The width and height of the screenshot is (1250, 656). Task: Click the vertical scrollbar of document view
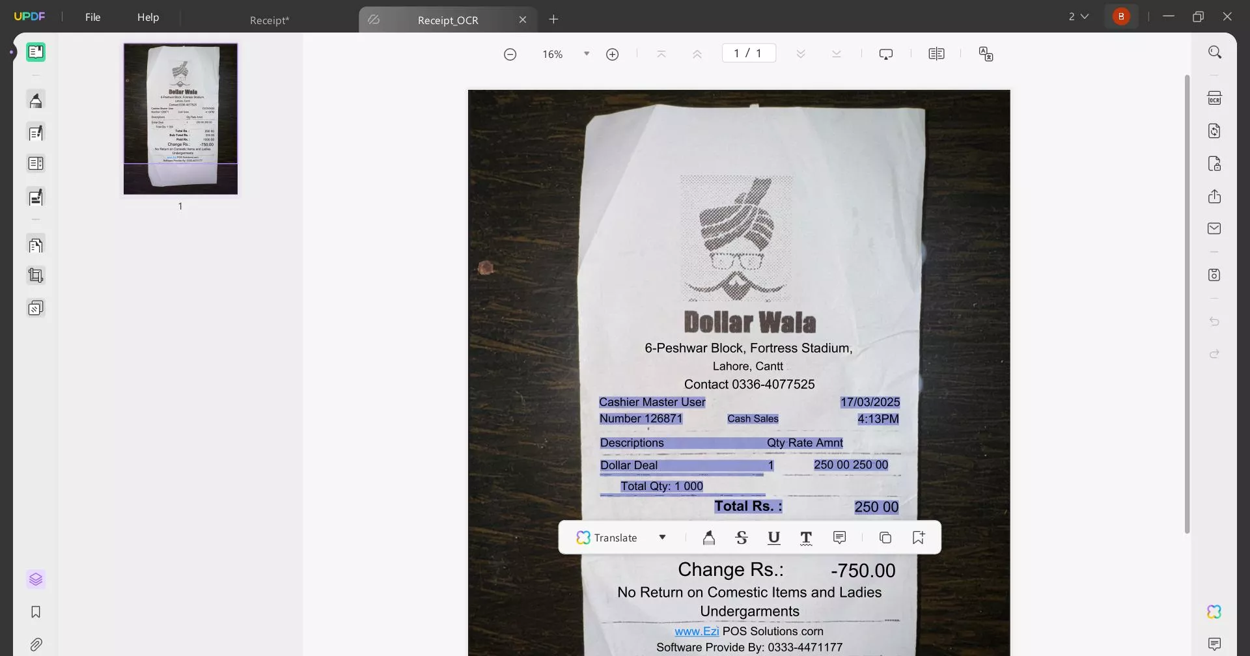1187,305
